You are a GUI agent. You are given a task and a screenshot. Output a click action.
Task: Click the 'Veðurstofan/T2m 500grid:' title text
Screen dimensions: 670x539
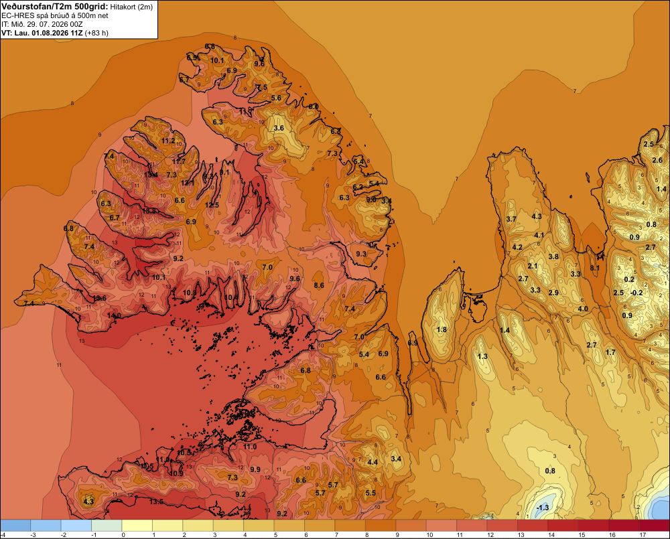(54, 6)
